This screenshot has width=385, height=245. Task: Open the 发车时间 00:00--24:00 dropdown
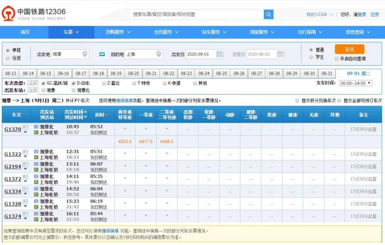tap(355, 83)
